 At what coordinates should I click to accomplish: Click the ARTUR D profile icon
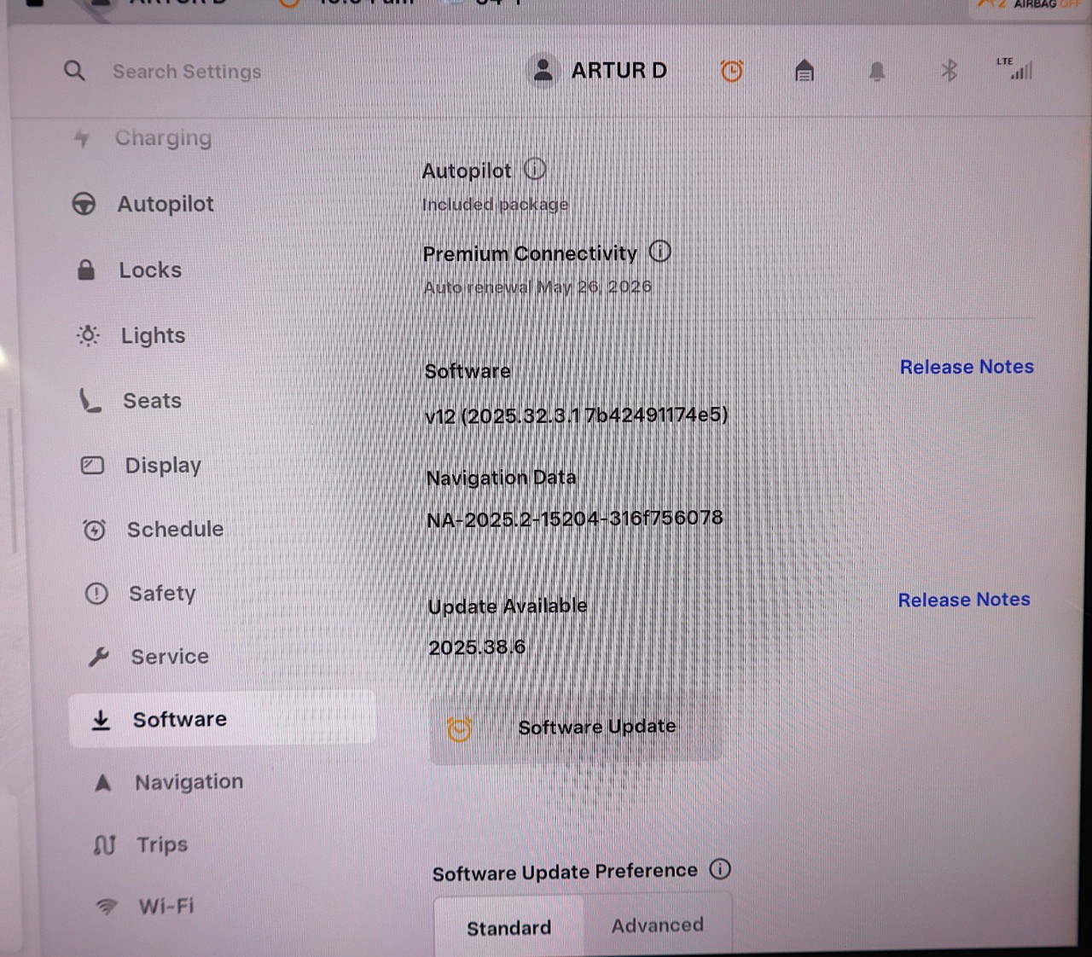click(x=543, y=70)
